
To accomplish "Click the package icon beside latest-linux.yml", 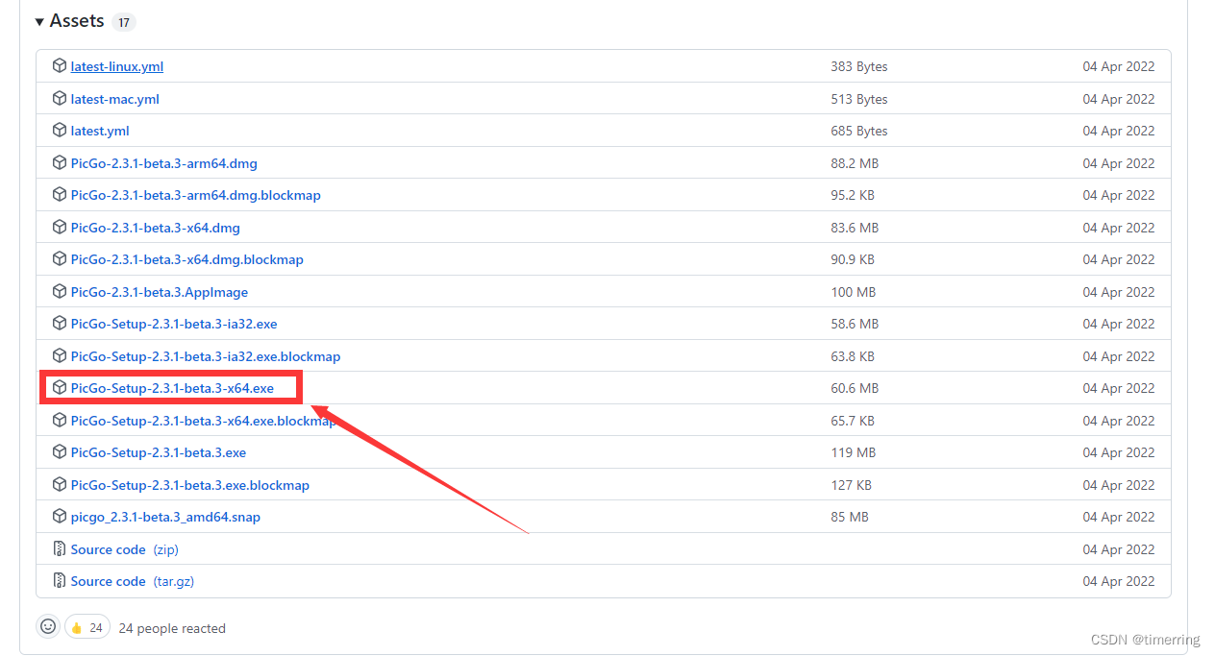I will tap(60, 66).
